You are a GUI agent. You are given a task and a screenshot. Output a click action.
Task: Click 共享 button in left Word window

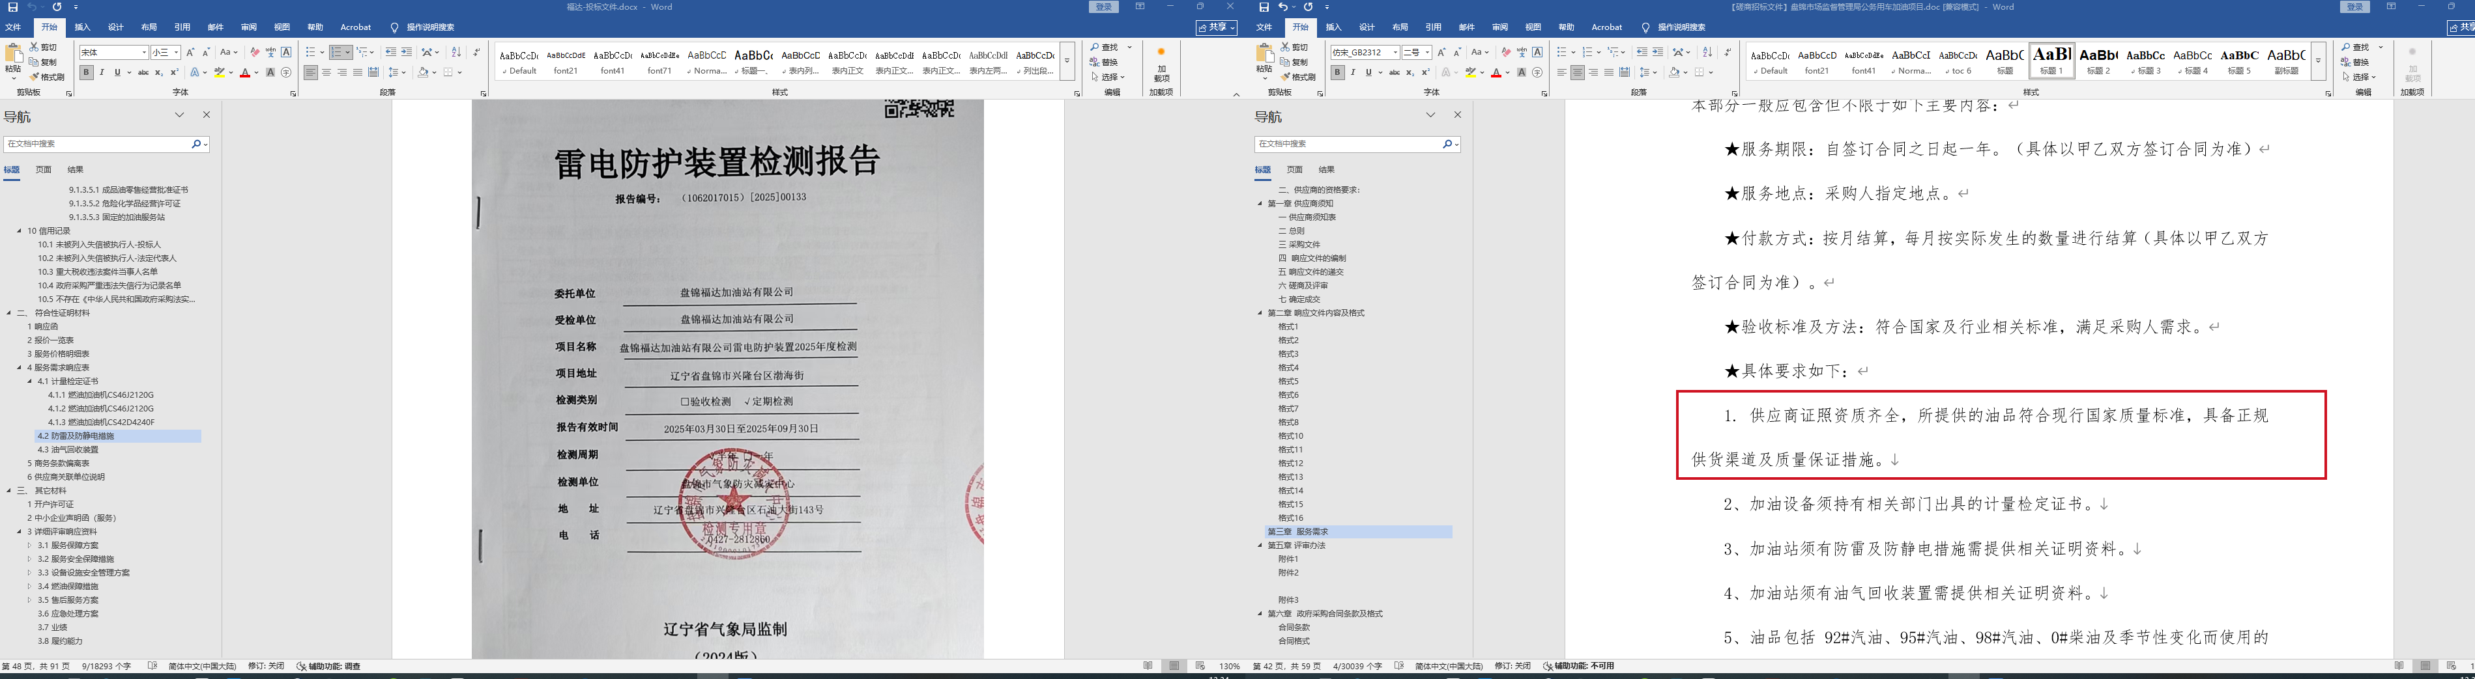point(1217,27)
